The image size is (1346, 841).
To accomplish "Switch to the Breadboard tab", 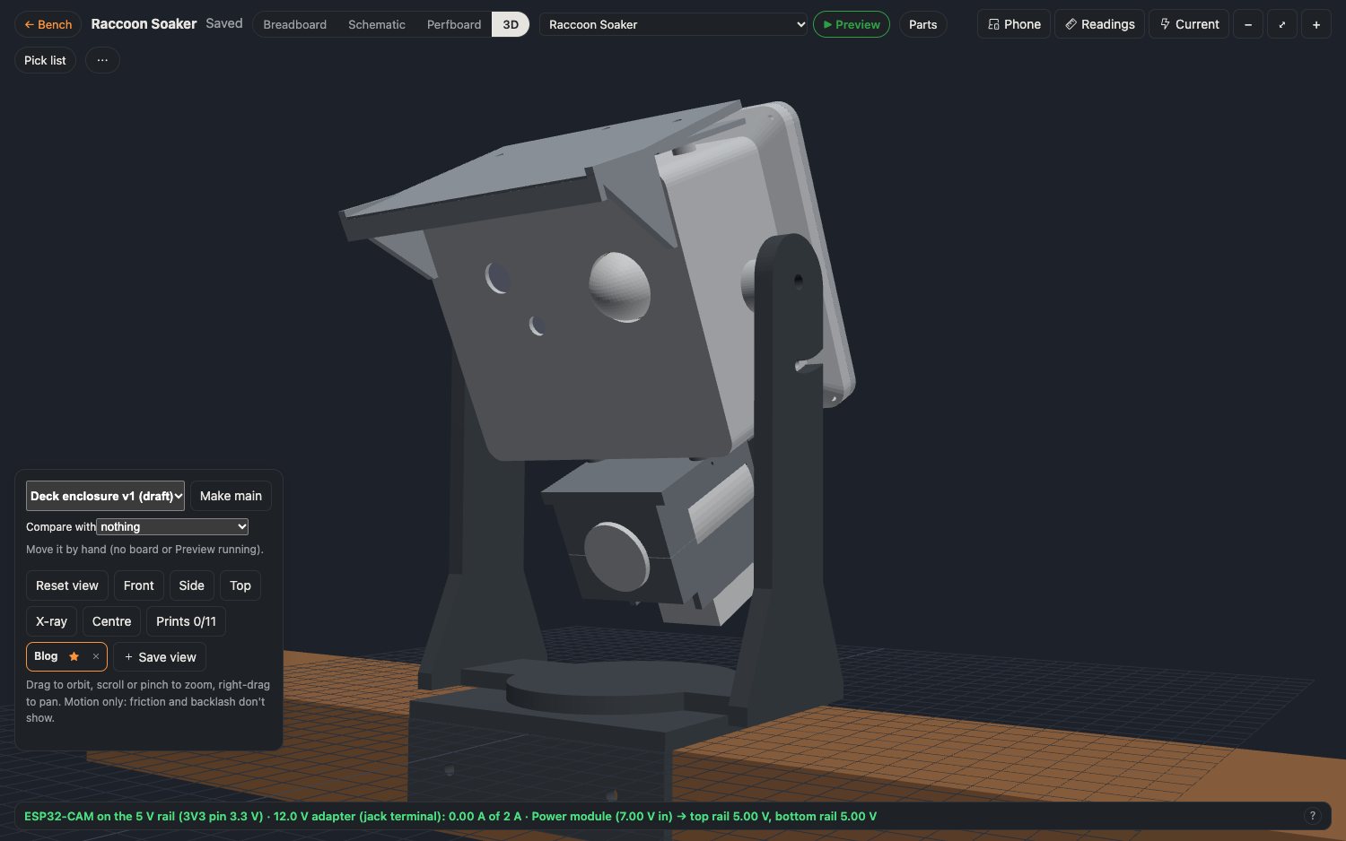I will click(x=294, y=24).
